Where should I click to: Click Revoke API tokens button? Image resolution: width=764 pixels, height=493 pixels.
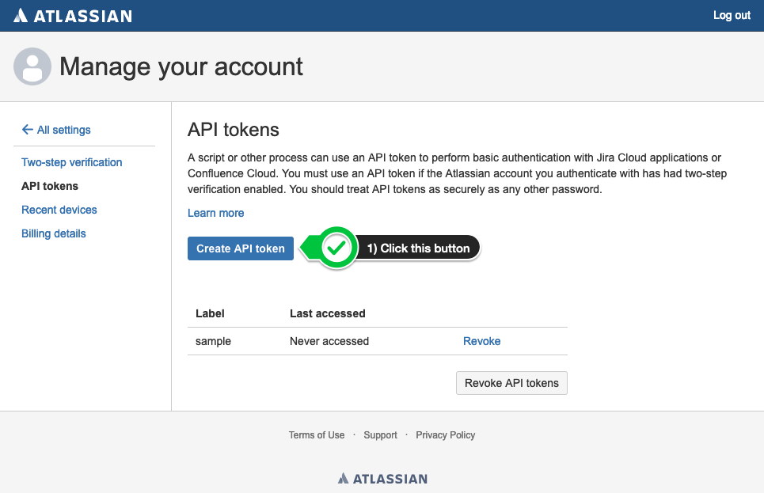click(x=511, y=383)
